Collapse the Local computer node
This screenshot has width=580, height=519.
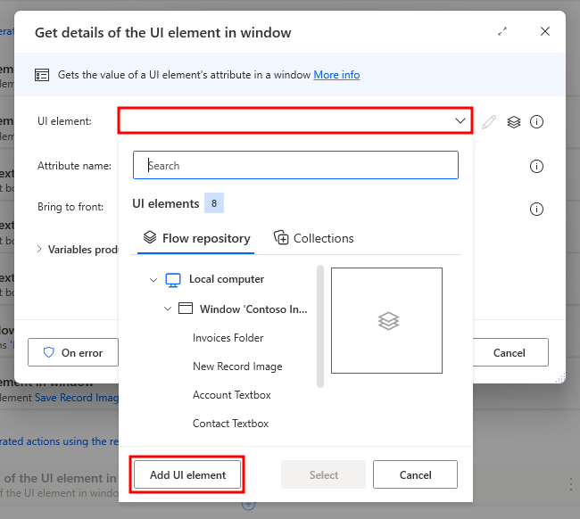click(153, 280)
